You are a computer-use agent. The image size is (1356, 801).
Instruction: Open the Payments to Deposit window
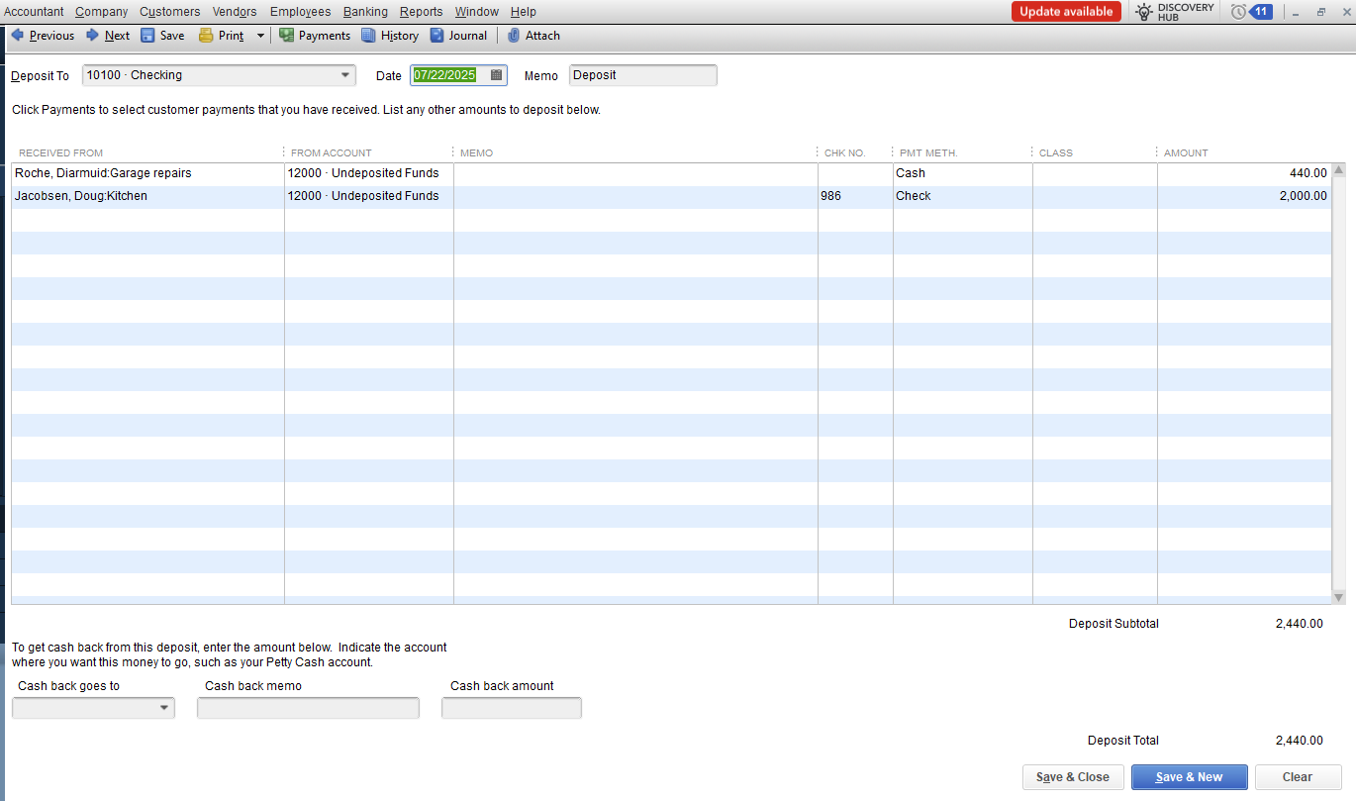[315, 36]
